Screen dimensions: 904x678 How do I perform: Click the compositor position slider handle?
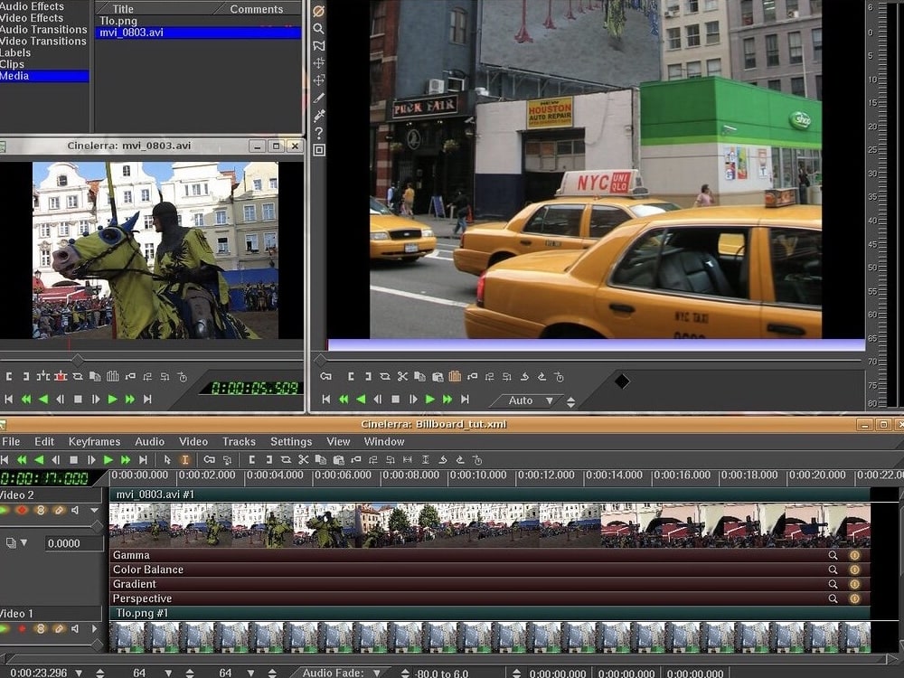320,359
